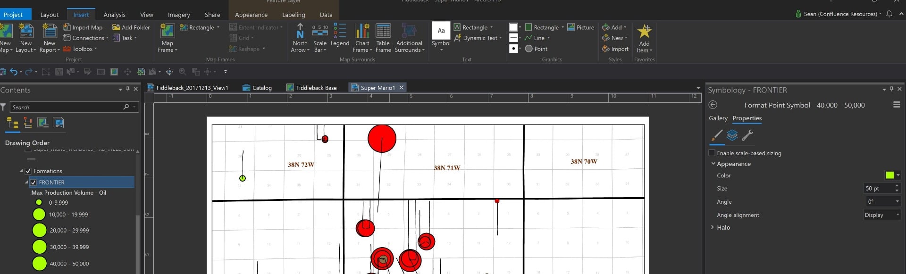The width and height of the screenshot is (906, 274).
Task: Open Symbology pane hamburger menu
Action: click(x=897, y=105)
